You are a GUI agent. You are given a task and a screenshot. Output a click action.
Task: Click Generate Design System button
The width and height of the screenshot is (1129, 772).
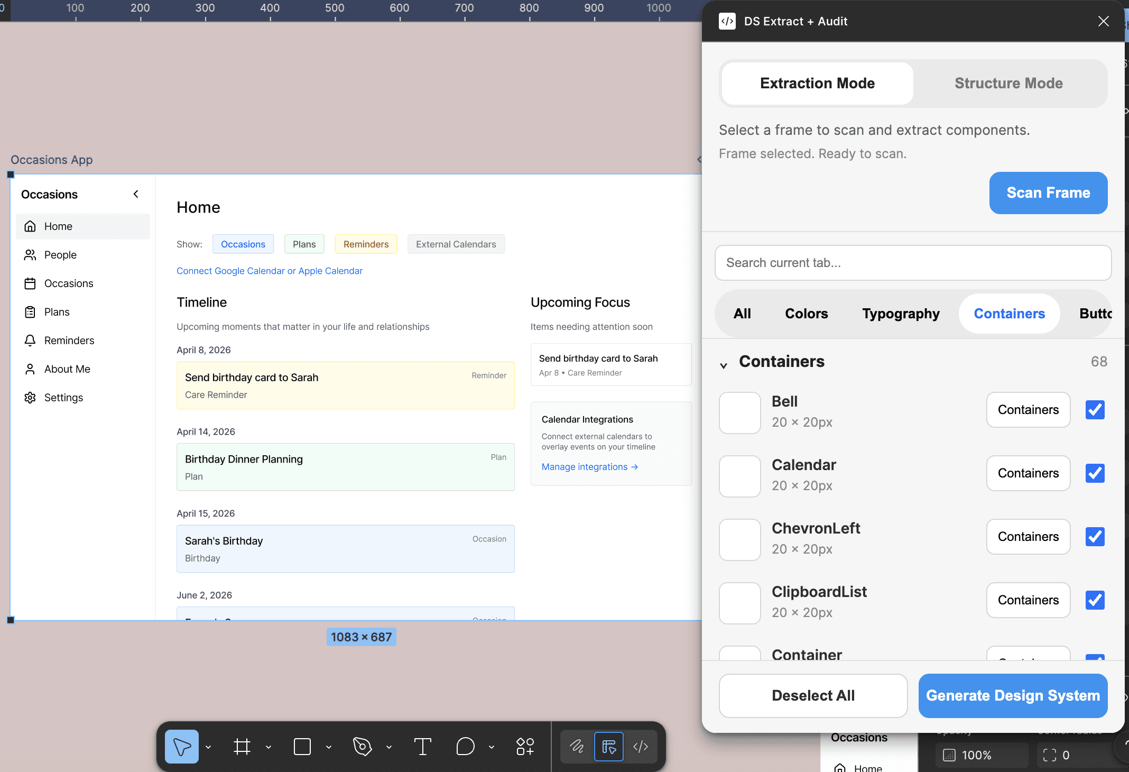coord(1013,696)
